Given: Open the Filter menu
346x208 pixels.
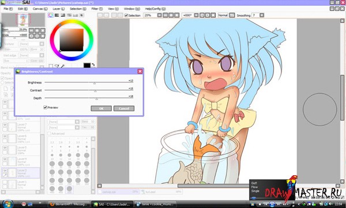Looking at the screenshot, I should point(97,9).
